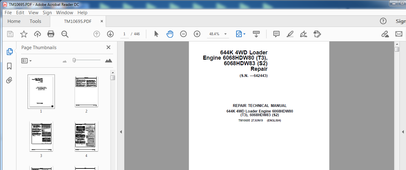Close the Page Thumbnails panel
The width and height of the screenshot is (406, 170).
tap(108, 47)
